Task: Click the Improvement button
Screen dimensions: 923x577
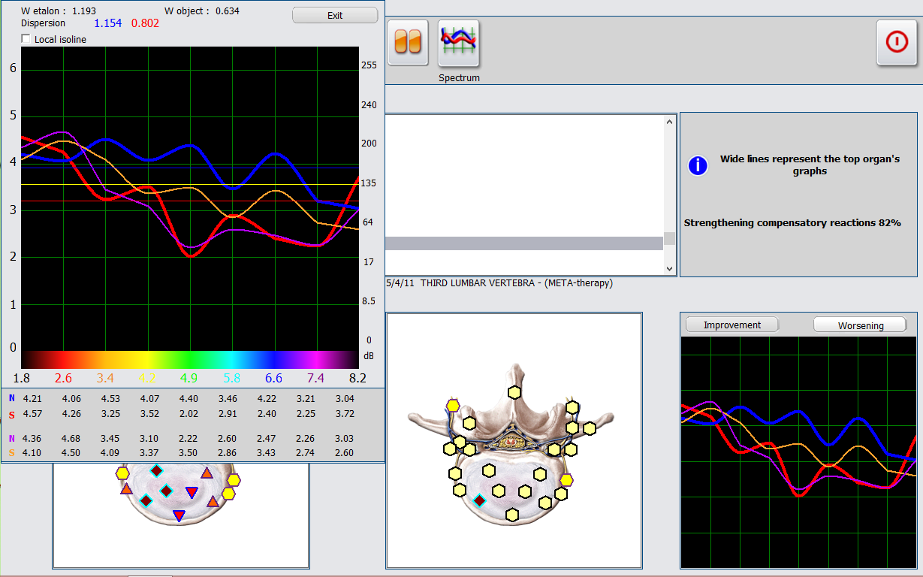Action: point(731,325)
